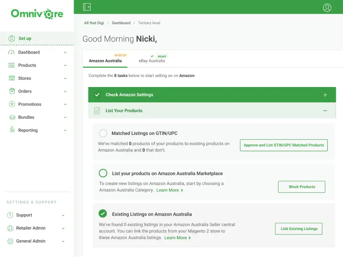
Task: Click the Bundles stacked layers icon
Action: coord(12,117)
